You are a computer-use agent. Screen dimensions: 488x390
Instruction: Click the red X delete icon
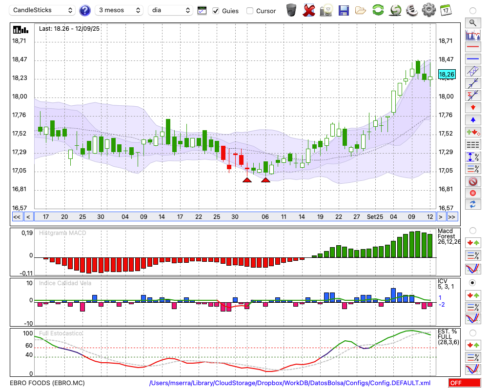click(308, 10)
